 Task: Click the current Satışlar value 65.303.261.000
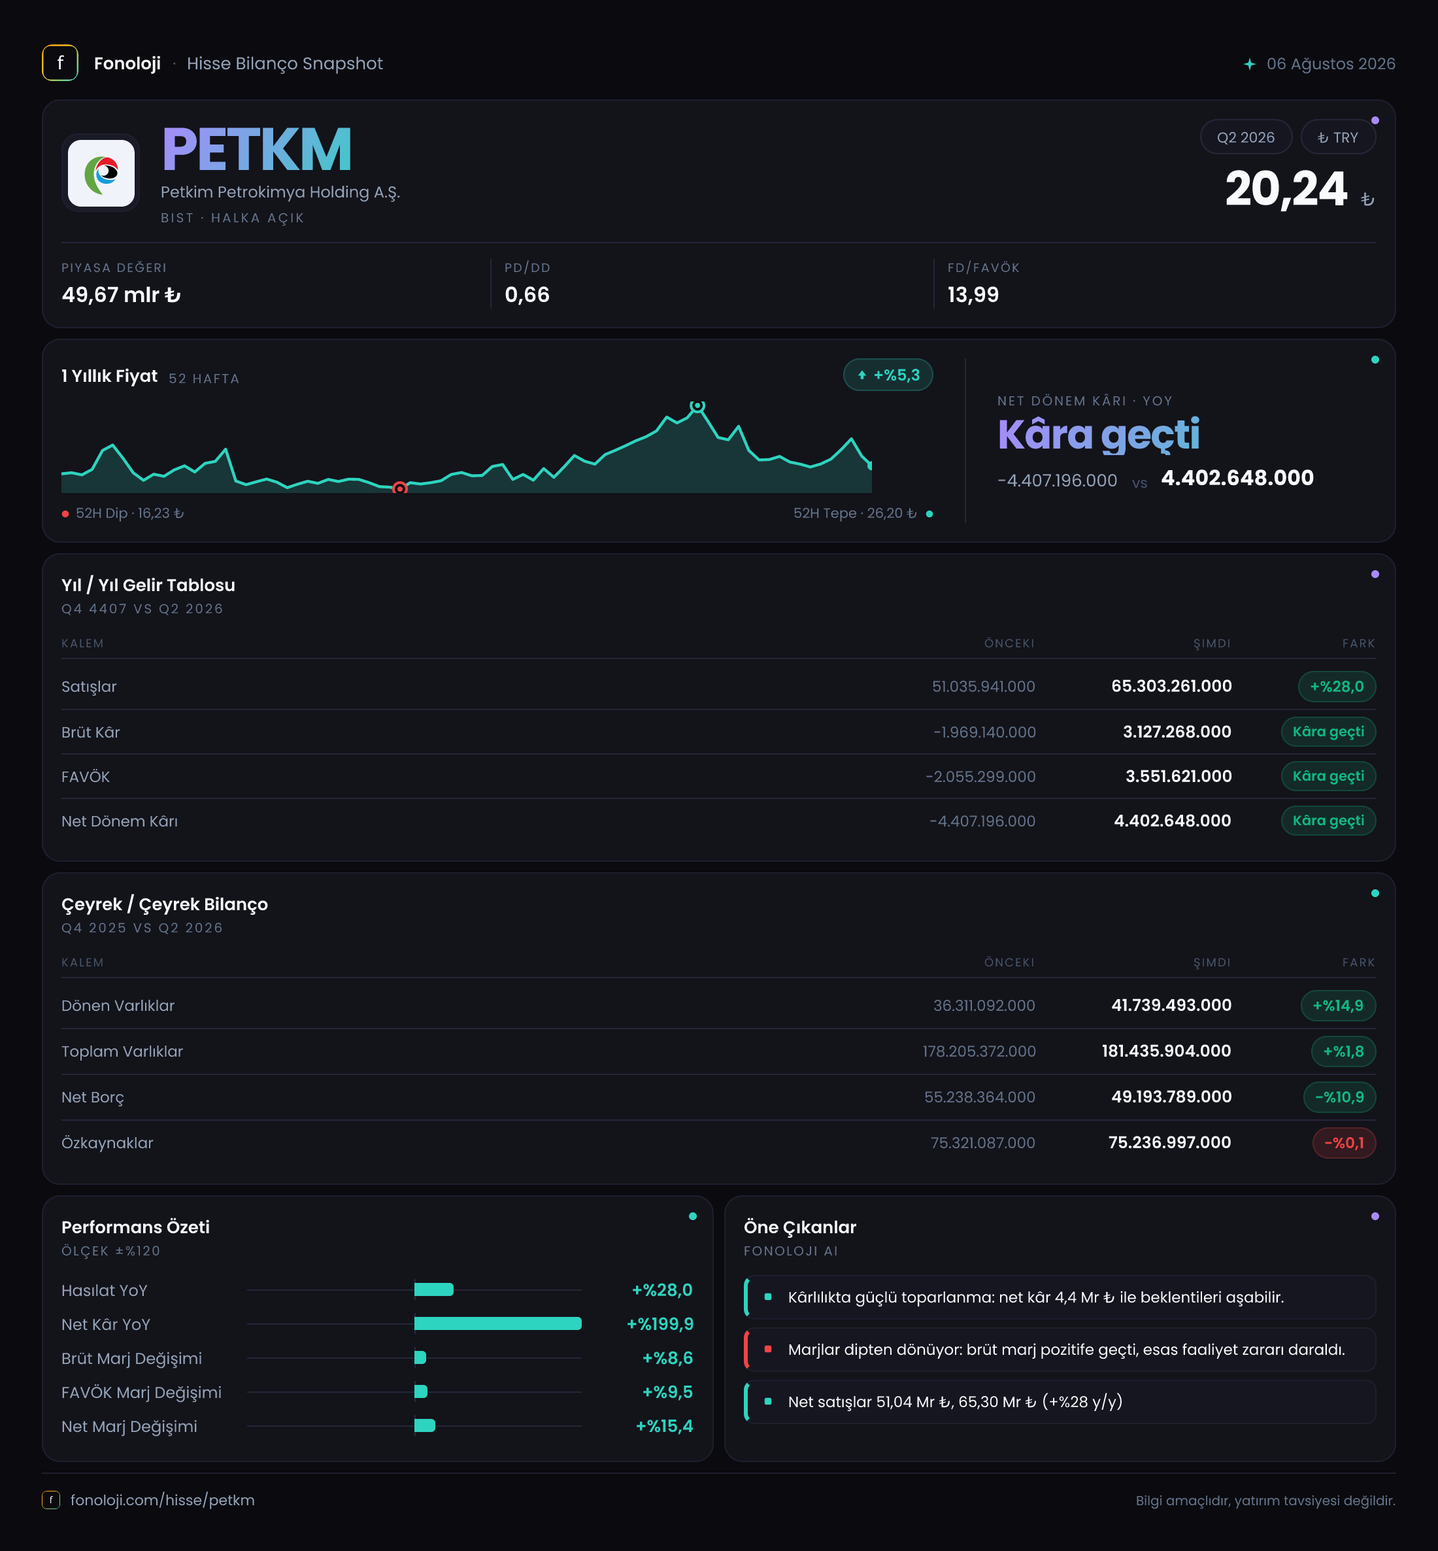tap(1171, 687)
